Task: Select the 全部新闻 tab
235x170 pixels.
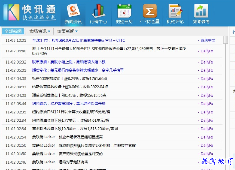Action: tap(13, 31)
